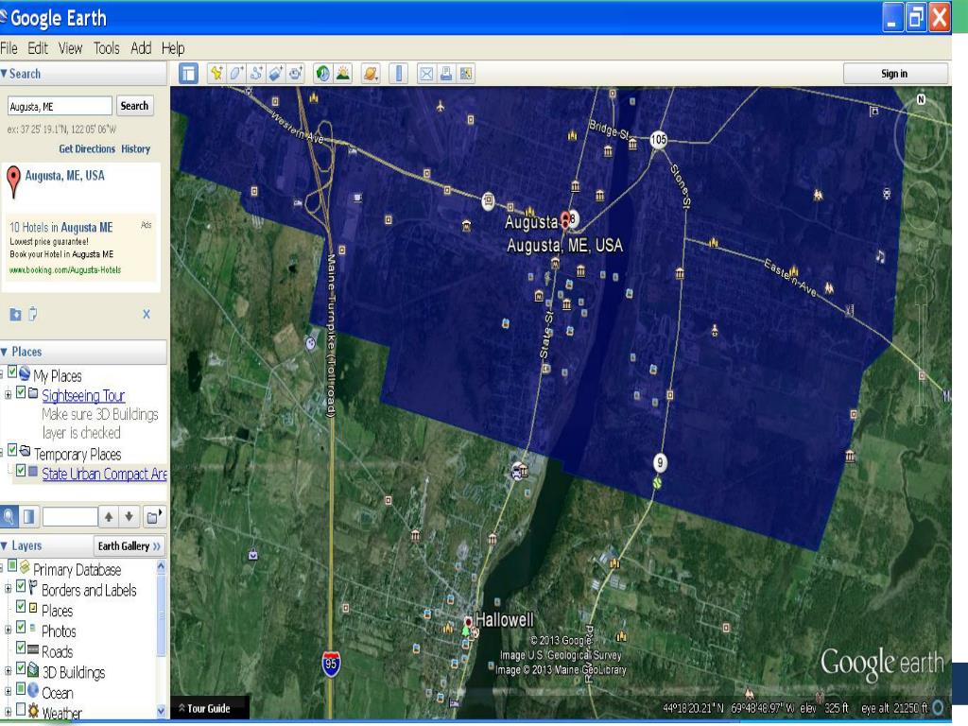Viewport: 968px width, 726px height.
Task: Click View in Google Maps icon
Action: tap(466, 74)
